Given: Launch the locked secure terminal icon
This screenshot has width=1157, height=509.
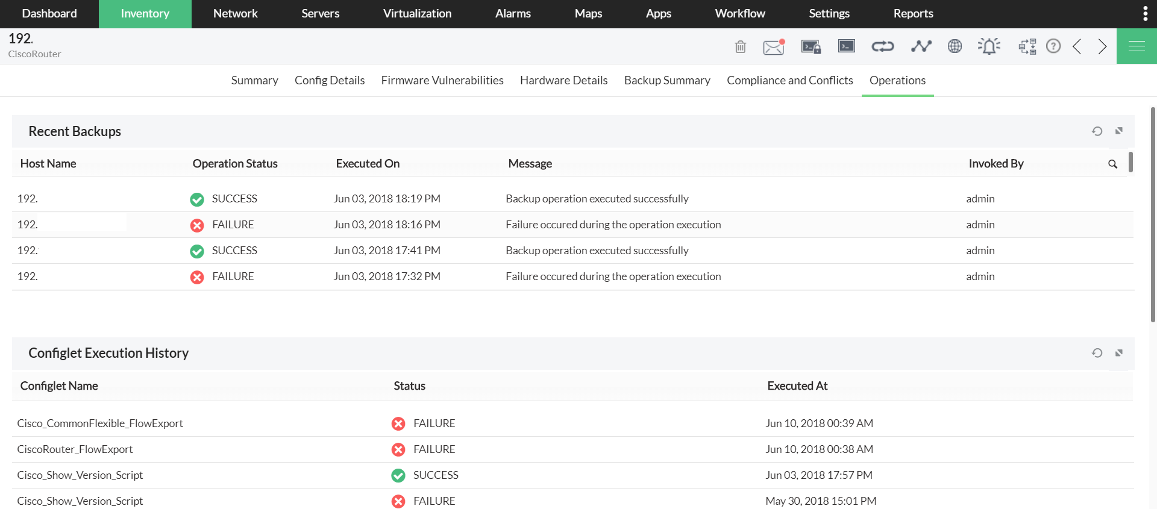Looking at the screenshot, I should [x=811, y=46].
